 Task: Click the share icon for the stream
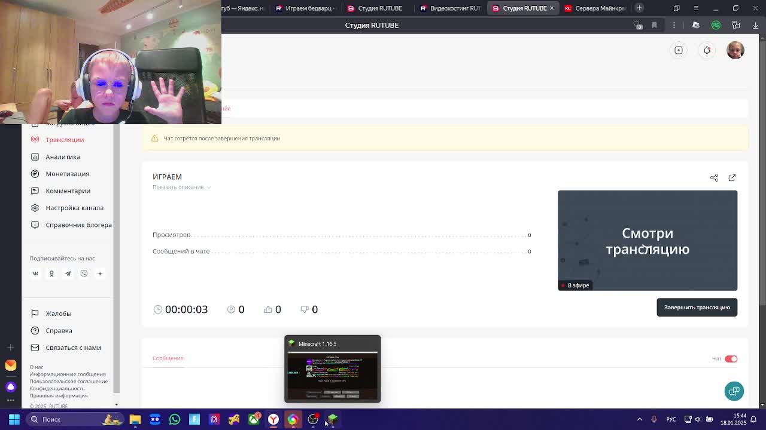714,177
